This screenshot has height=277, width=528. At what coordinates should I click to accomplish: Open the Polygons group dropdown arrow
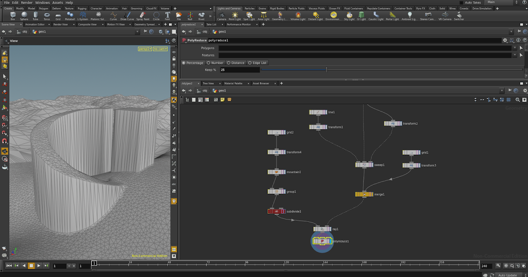tap(515, 47)
